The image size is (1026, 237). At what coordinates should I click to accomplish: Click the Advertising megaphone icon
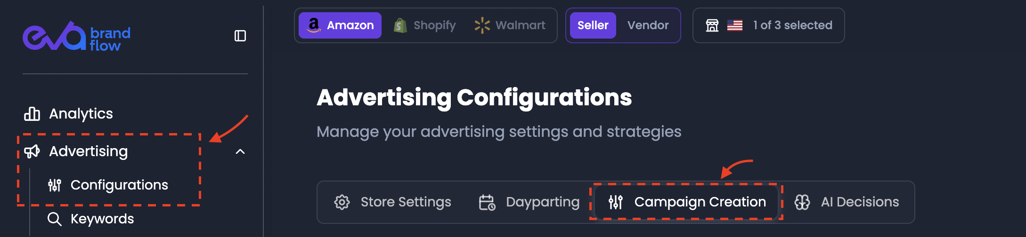(32, 151)
